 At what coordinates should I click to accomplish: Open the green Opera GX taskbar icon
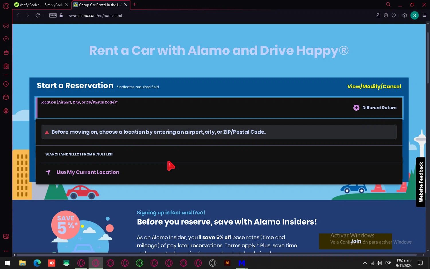coord(140,263)
